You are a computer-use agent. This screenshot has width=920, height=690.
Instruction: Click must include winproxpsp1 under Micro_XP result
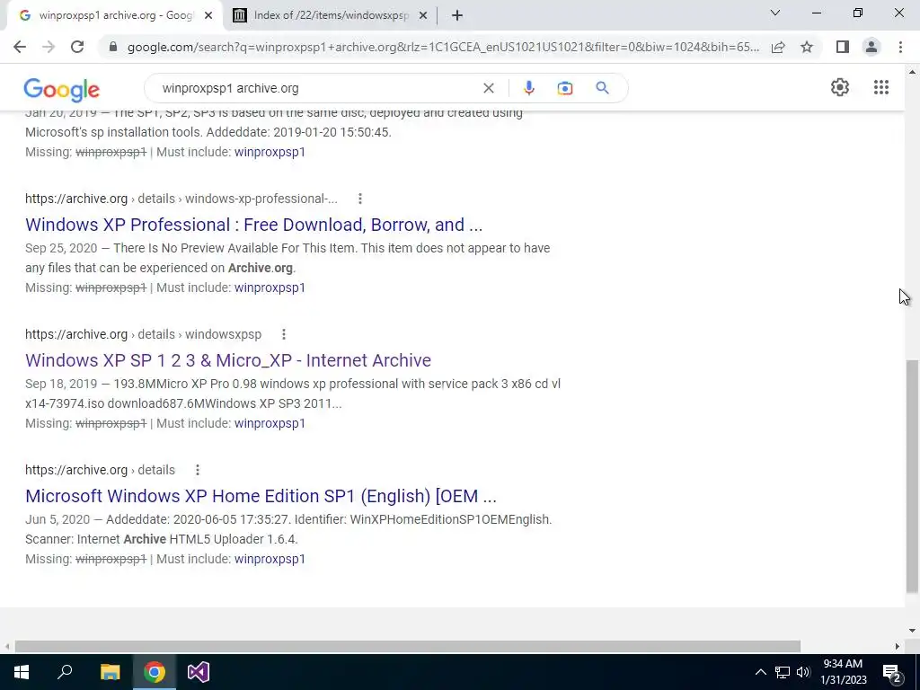(270, 423)
